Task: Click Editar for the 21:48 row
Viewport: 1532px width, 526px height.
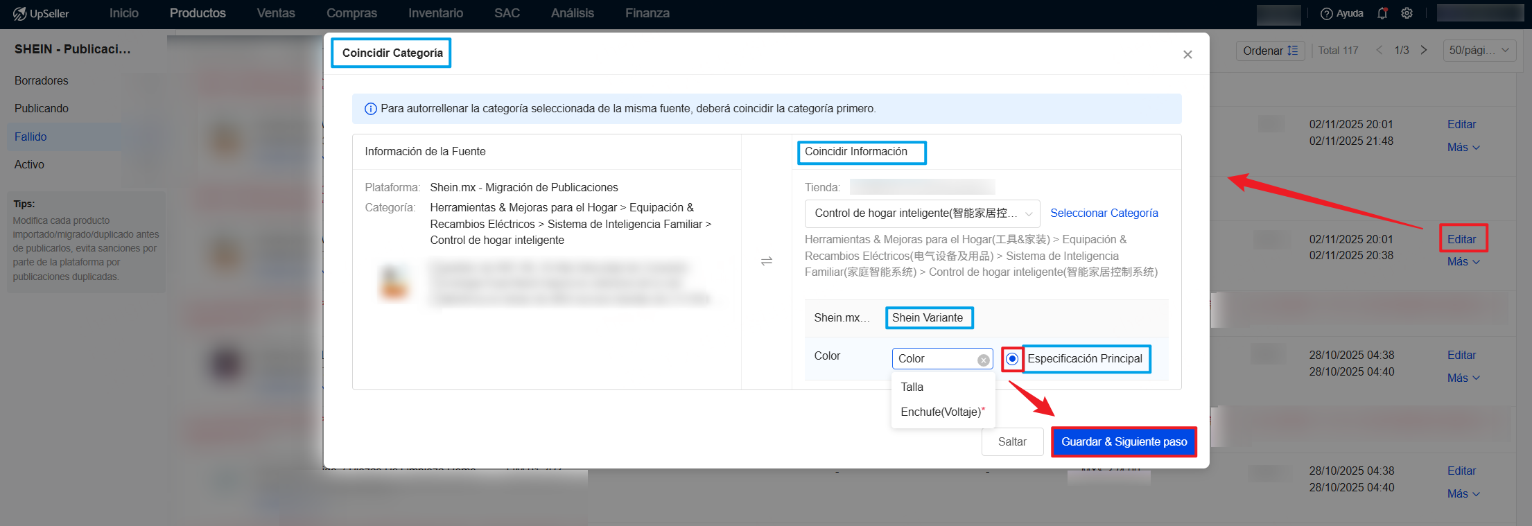Action: (1461, 125)
